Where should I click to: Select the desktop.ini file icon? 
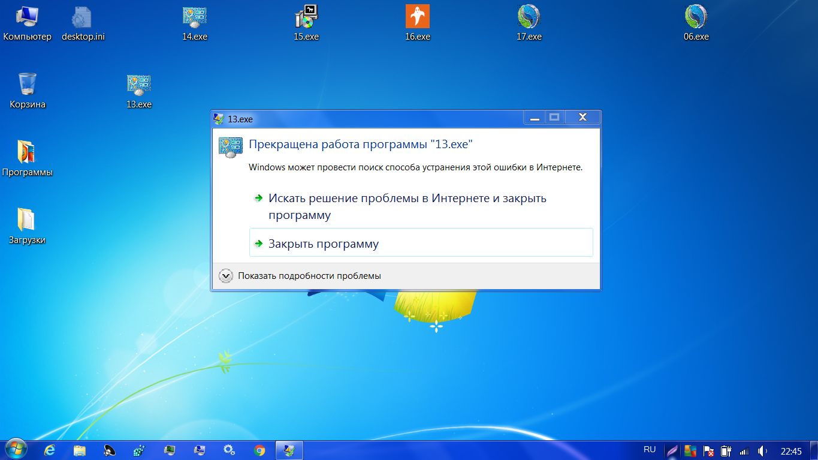point(83,23)
